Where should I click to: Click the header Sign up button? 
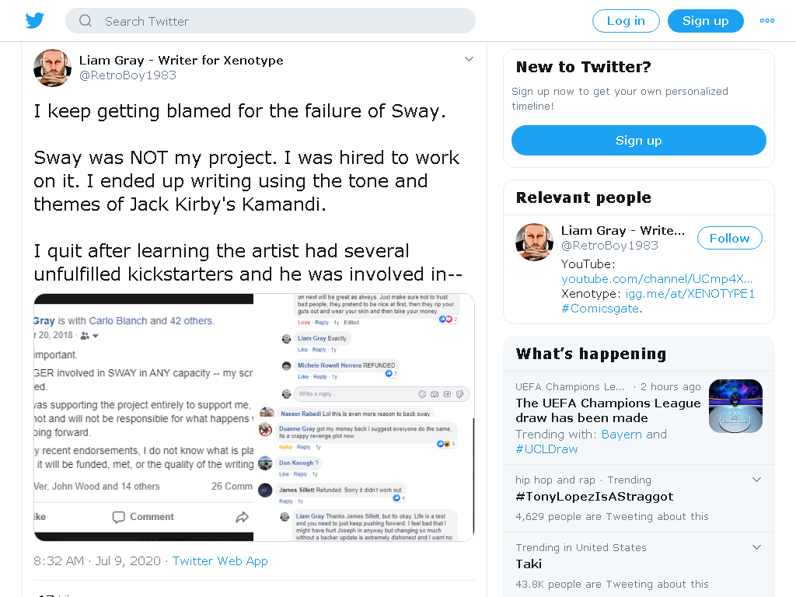pyautogui.click(x=706, y=21)
